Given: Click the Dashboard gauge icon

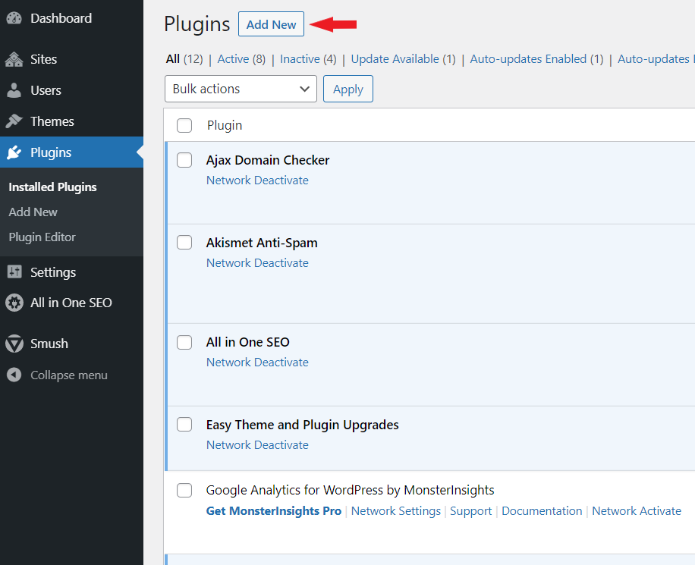Looking at the screenshot, I should pos(14,18).
